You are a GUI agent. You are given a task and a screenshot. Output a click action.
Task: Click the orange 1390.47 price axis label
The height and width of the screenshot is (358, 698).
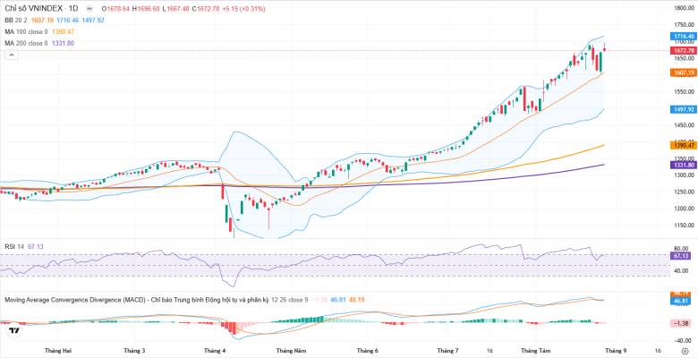(x=683, y=145)
